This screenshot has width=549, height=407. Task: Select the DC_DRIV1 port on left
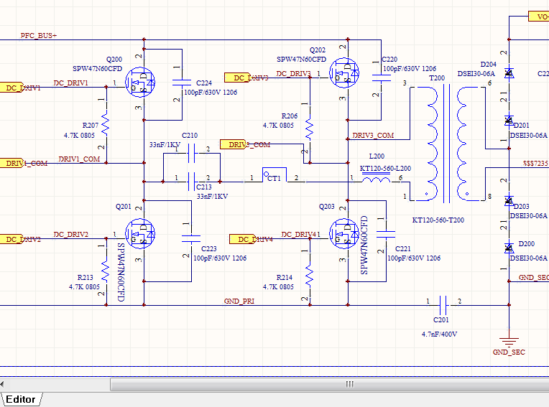pyautogui.click(x=20, y=88)
